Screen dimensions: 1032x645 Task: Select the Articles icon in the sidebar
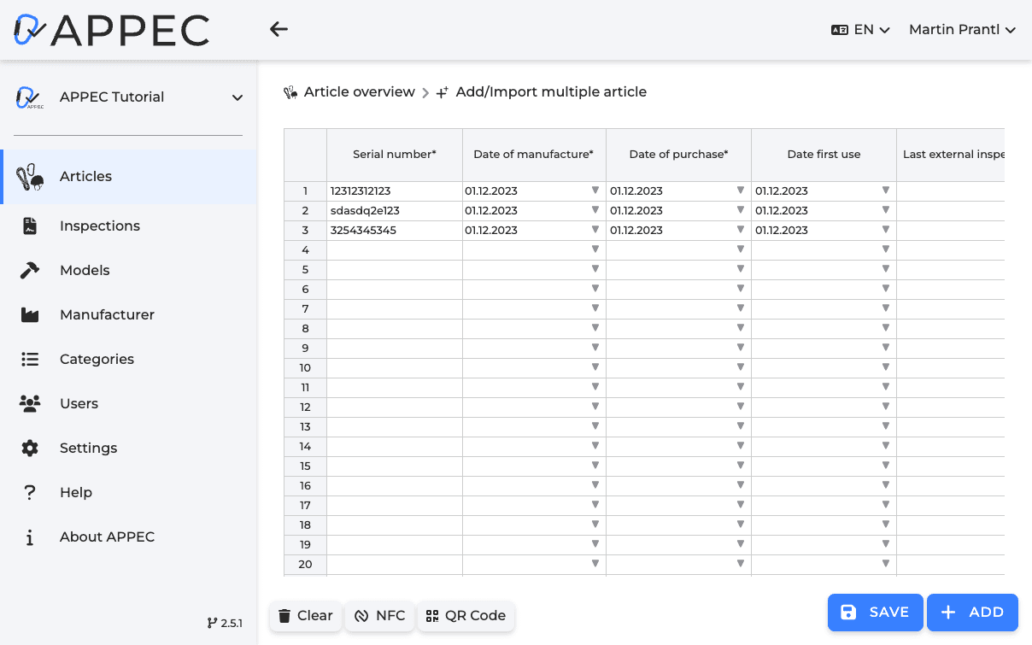tap(28, 176)
